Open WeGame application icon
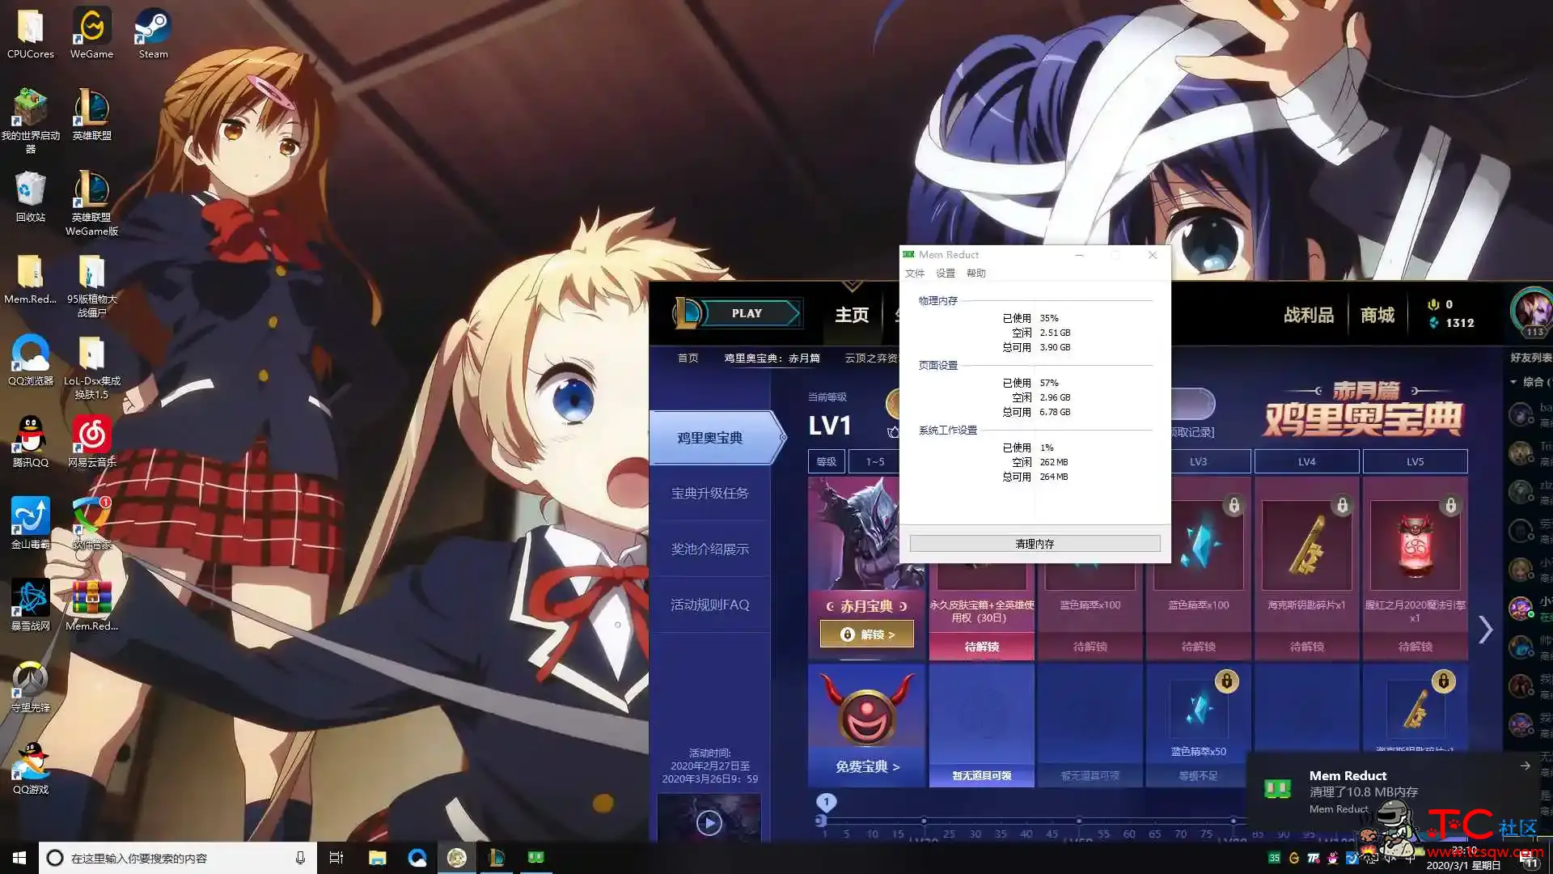The width and height of the screenshot is (1553, 874). click(x=90, y=32)
